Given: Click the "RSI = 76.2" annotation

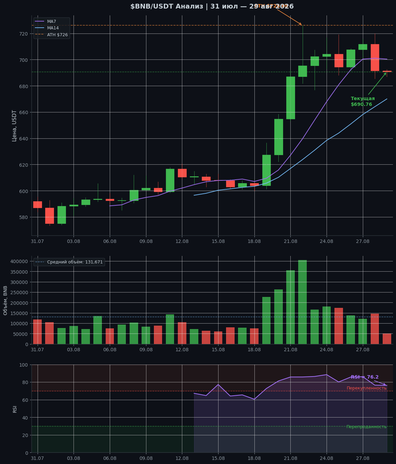Looking at the screenshot, I should click(365, 377).
